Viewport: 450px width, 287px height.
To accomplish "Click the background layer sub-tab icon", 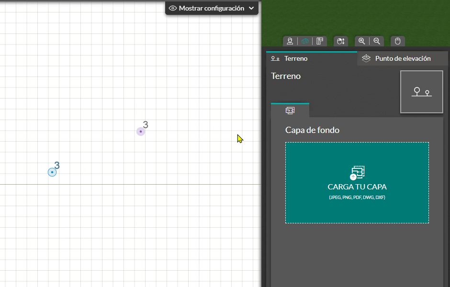I will click(290, 110).
